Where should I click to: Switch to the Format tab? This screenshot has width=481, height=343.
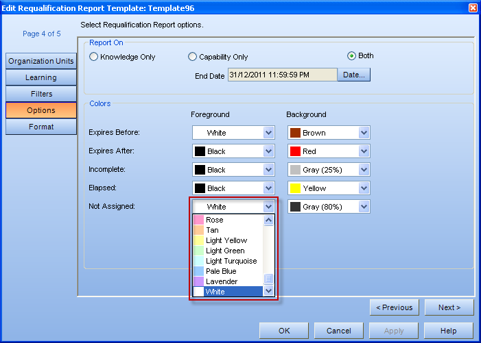click(x=41, y=127)
